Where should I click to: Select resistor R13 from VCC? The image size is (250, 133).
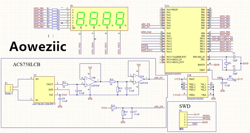113,108
